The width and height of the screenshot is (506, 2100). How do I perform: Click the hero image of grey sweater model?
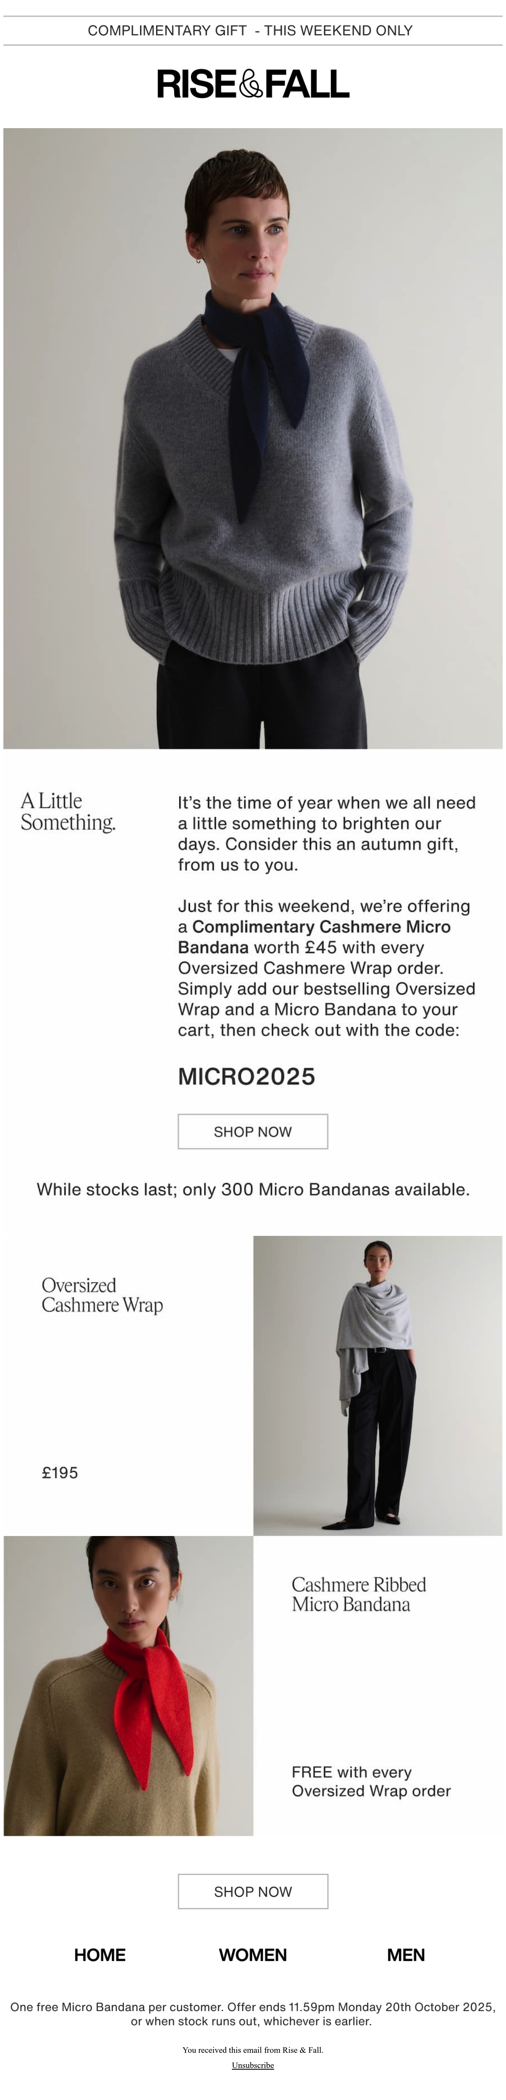pos(253,438)
